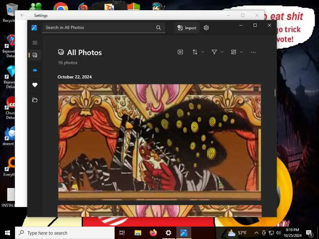Tick the selection checkbox on first photo

pyautogui.click(x=256, y=89)
